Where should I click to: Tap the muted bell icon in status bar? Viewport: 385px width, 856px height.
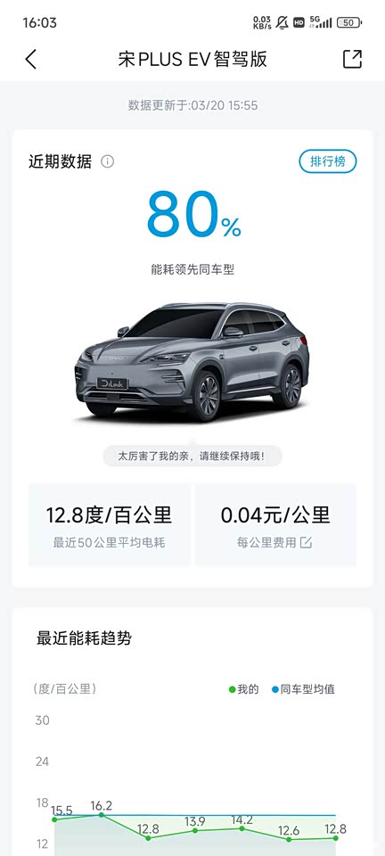(282, 23)
